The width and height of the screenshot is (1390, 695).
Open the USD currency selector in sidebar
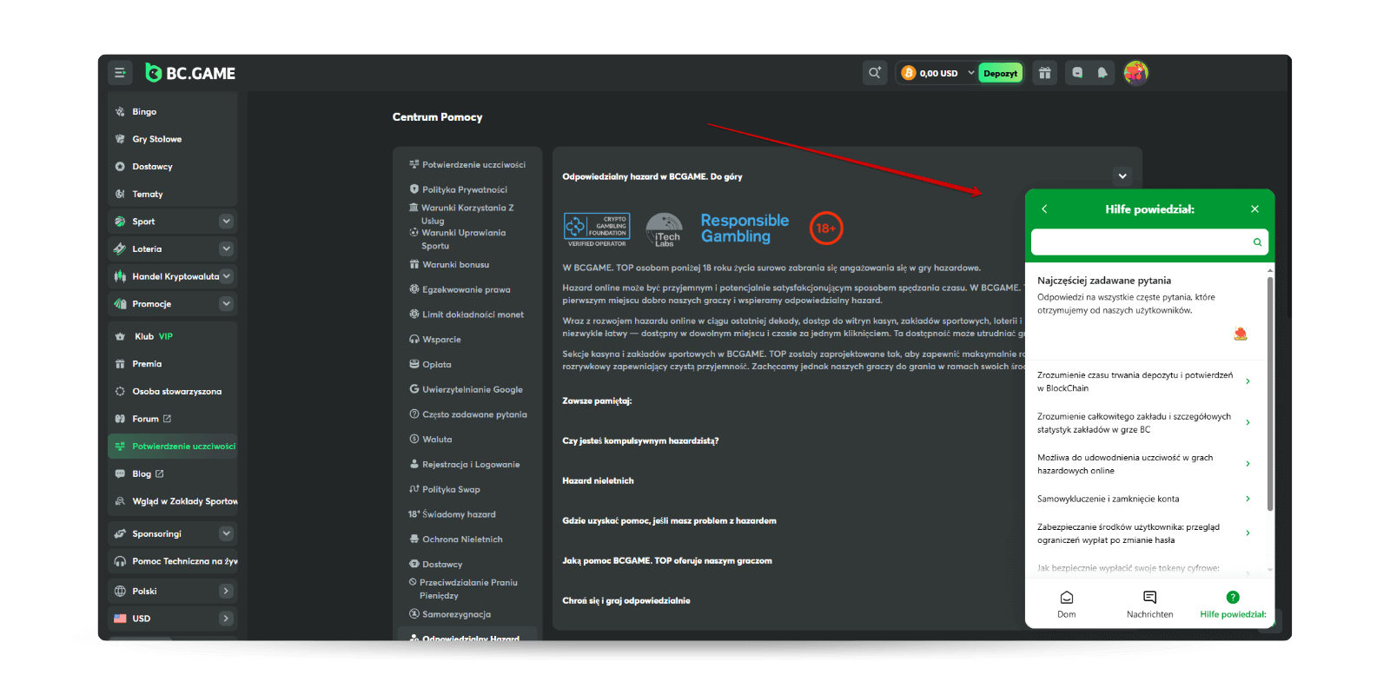click(173, 619)
